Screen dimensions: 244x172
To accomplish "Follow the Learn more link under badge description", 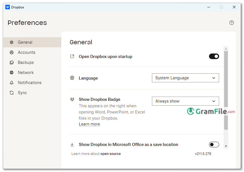I will 89,124.
